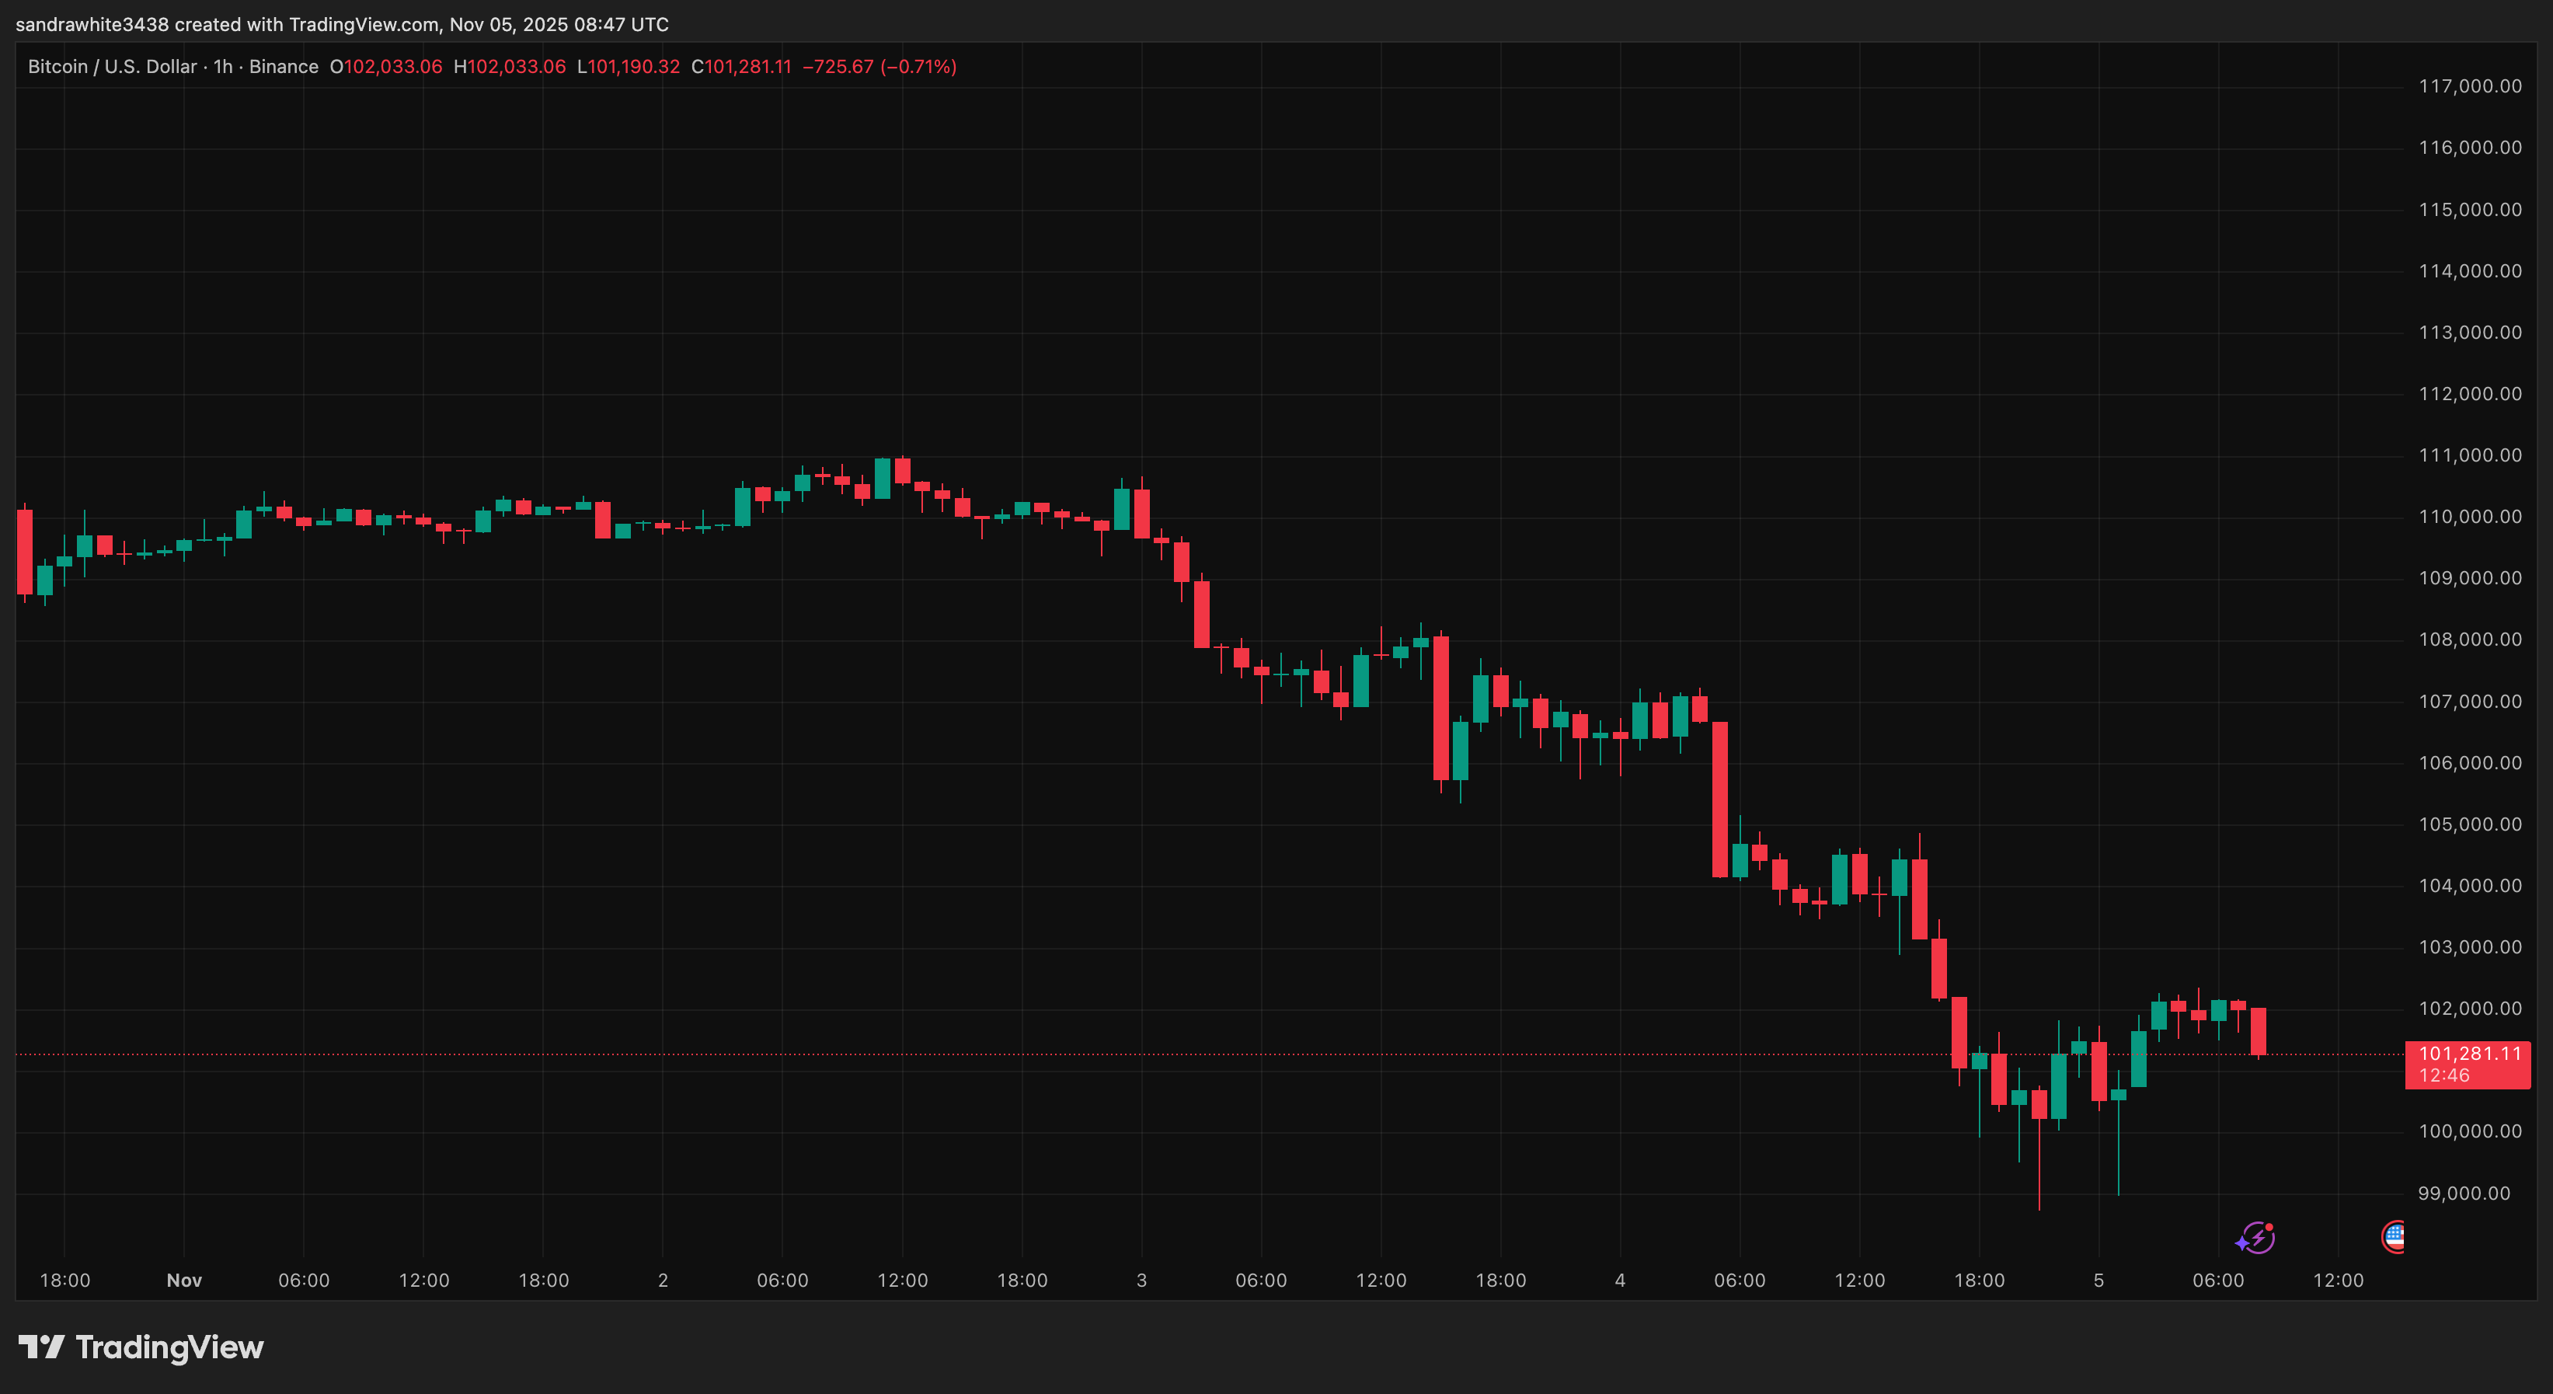Click the low price L101,190.32 value
Image resolution: width=2553 pixels, height=1394 pixels.
(x=630, y=66)
